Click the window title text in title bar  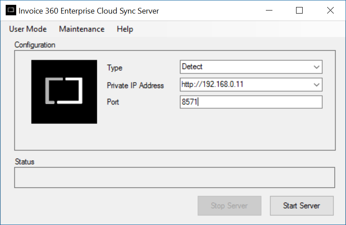[89, 11]
